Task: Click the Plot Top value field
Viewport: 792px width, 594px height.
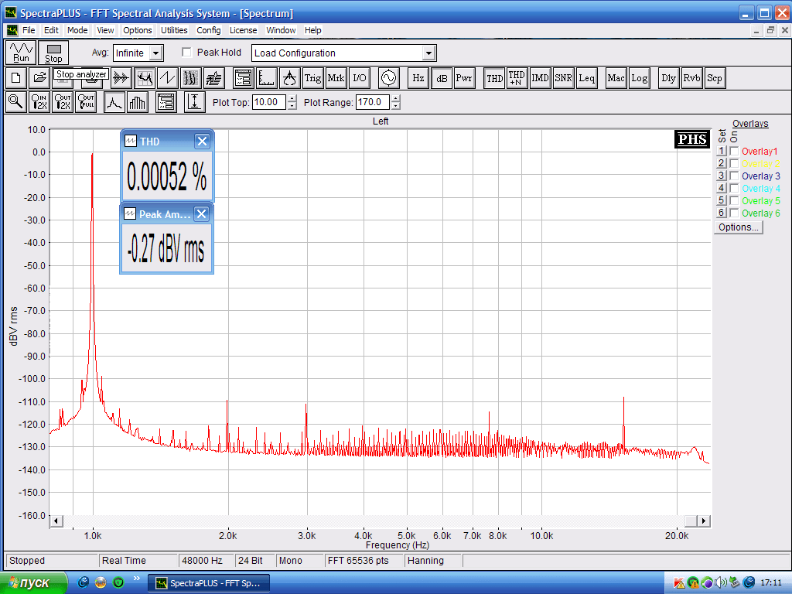Action: pyautogui.click(x=268, y=102)
